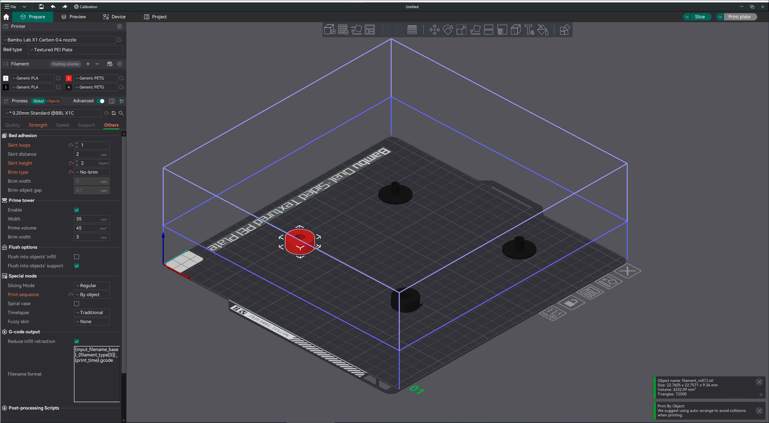
Task: Select the Seam painting tool
Action: click(x=516, y=30)
